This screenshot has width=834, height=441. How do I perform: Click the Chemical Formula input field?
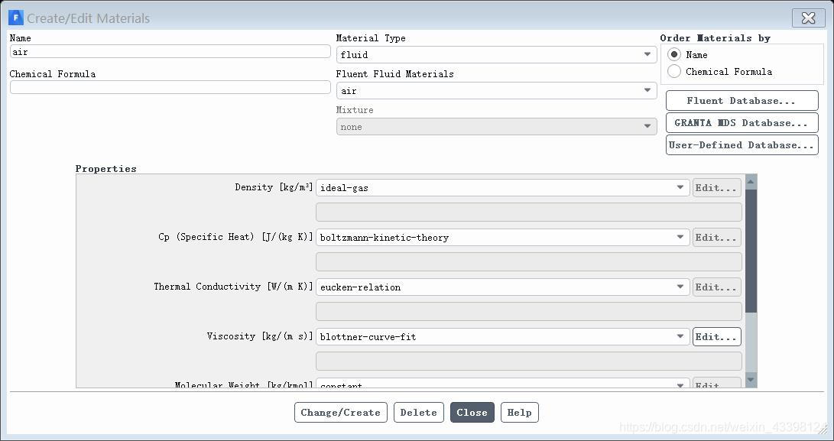pyautogui.click(x=170, y=87)
